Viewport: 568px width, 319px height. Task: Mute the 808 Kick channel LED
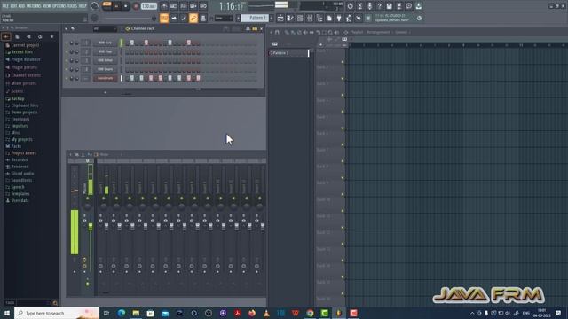67,43
